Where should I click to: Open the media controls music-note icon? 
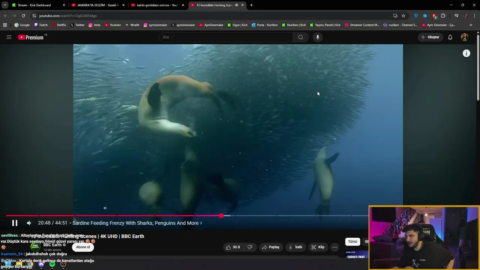[x=456, y=16]
